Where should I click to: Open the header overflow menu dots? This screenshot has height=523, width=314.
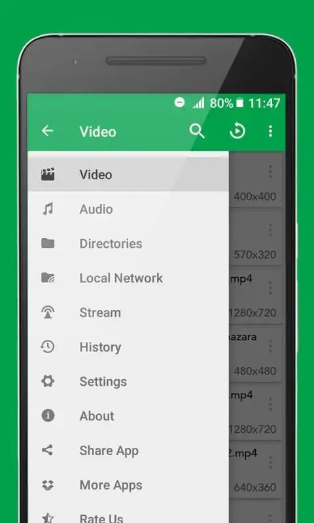(270, 131)
